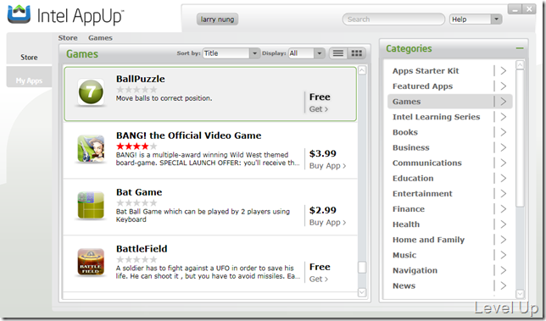Select the Education category label

point(413,178)
